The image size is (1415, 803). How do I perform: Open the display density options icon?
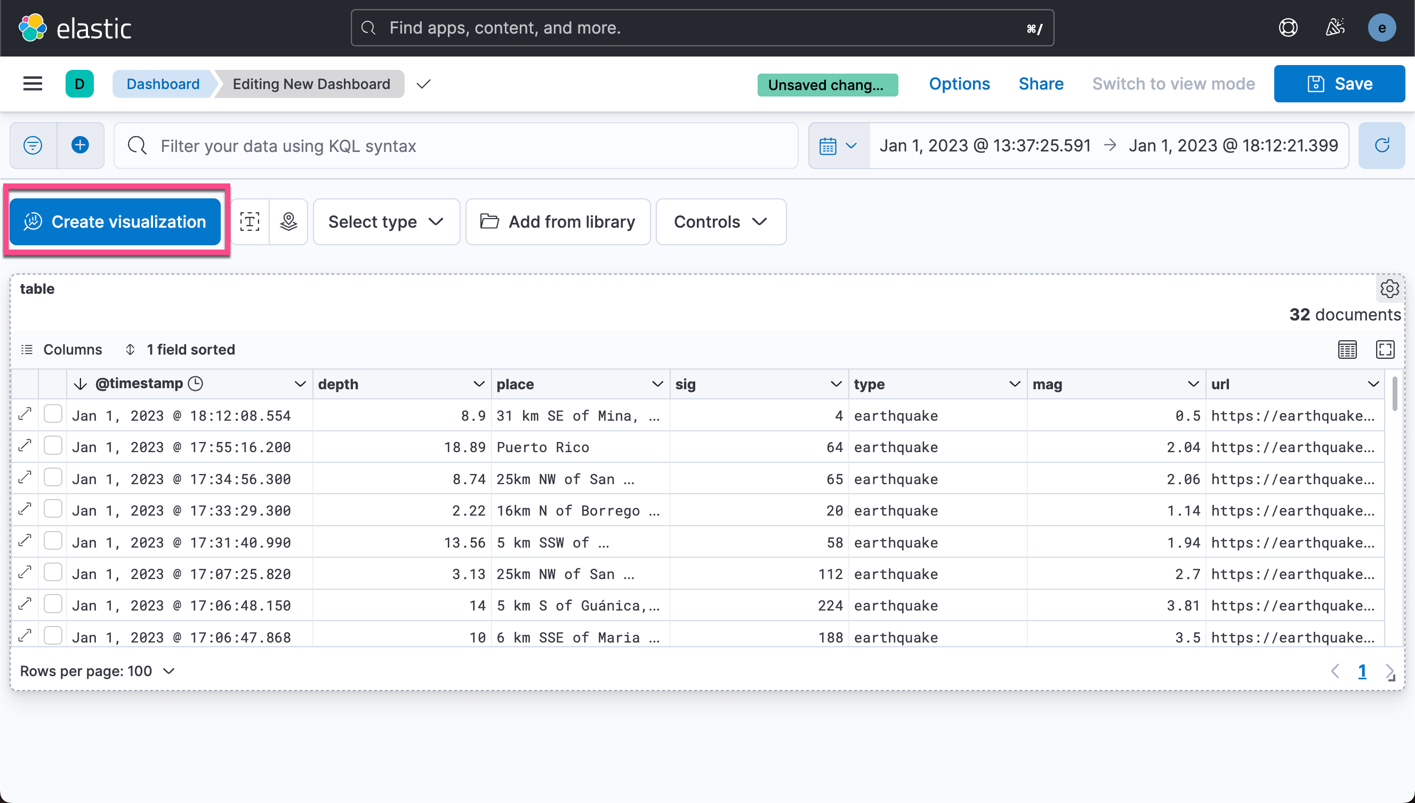tap(1347, 350)
